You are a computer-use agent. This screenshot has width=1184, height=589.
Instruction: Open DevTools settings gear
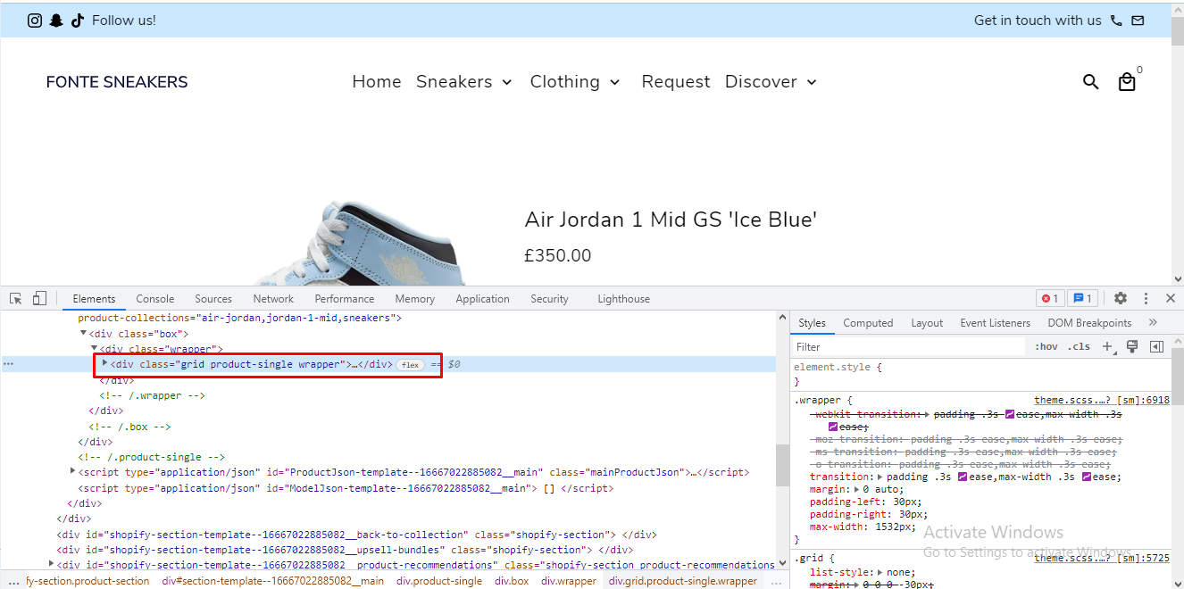[1121, 299]
